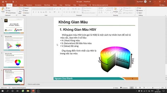This screenshot has width=167, height=93.
Task: Cut the selection
Action: coord(8,8)
